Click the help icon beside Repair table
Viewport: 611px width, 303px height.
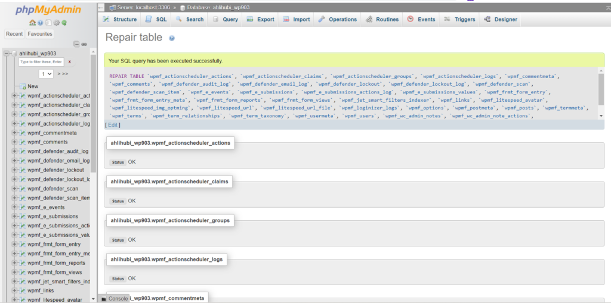pos(172,38)
